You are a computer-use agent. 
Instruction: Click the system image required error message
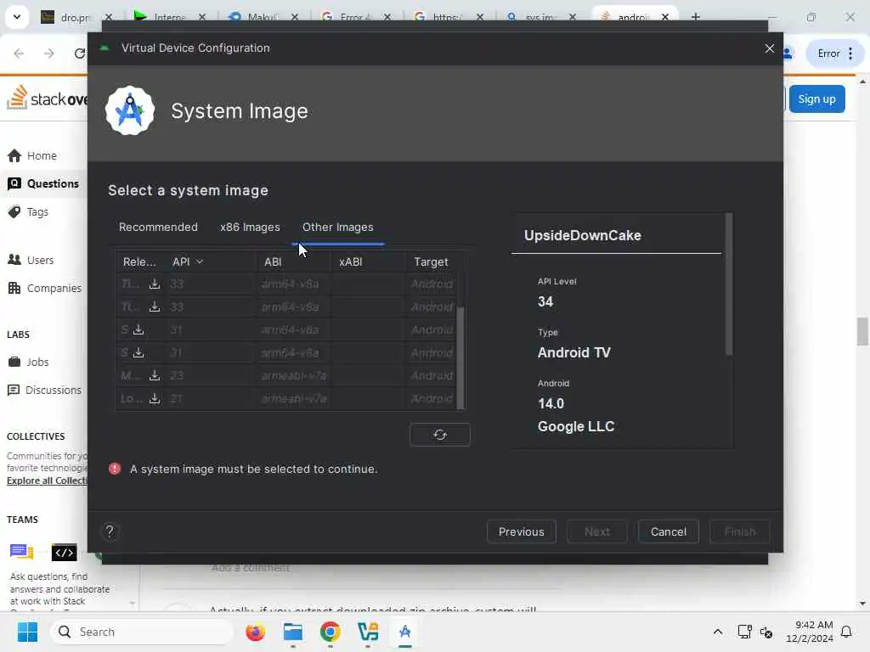pyautogui.click(x=253, y=469)
